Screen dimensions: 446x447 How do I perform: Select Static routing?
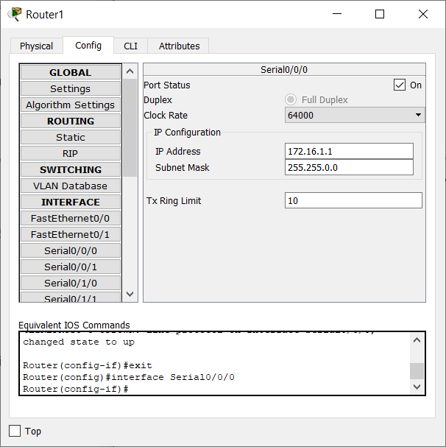(71, 137)
